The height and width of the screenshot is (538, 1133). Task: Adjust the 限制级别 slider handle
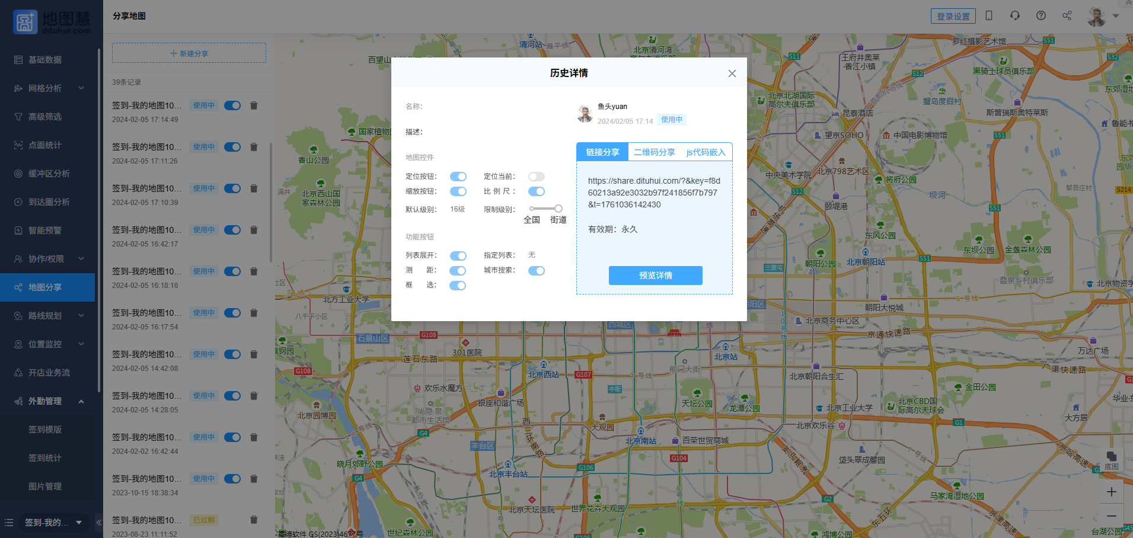[x=558, y=209]
